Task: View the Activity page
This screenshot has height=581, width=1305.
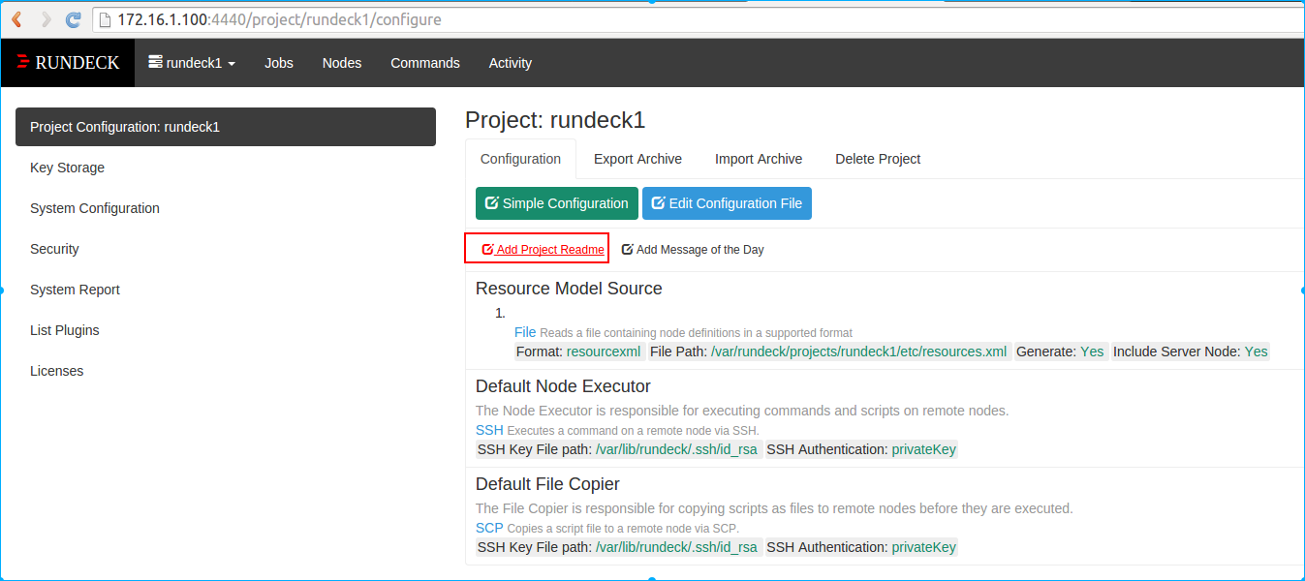Action: tap(511, 63)
